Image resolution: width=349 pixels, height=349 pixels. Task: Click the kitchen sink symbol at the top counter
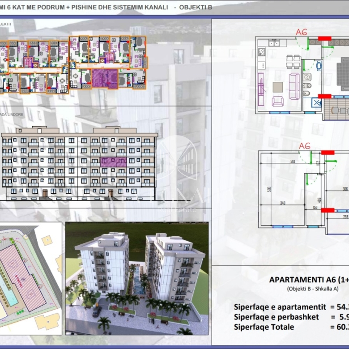coord(274,43)
